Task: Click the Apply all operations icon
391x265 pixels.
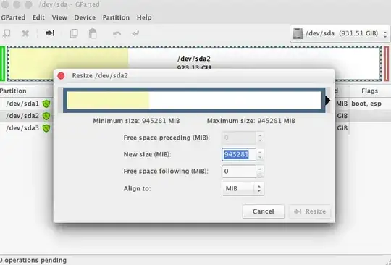Action: coord(135,33)
